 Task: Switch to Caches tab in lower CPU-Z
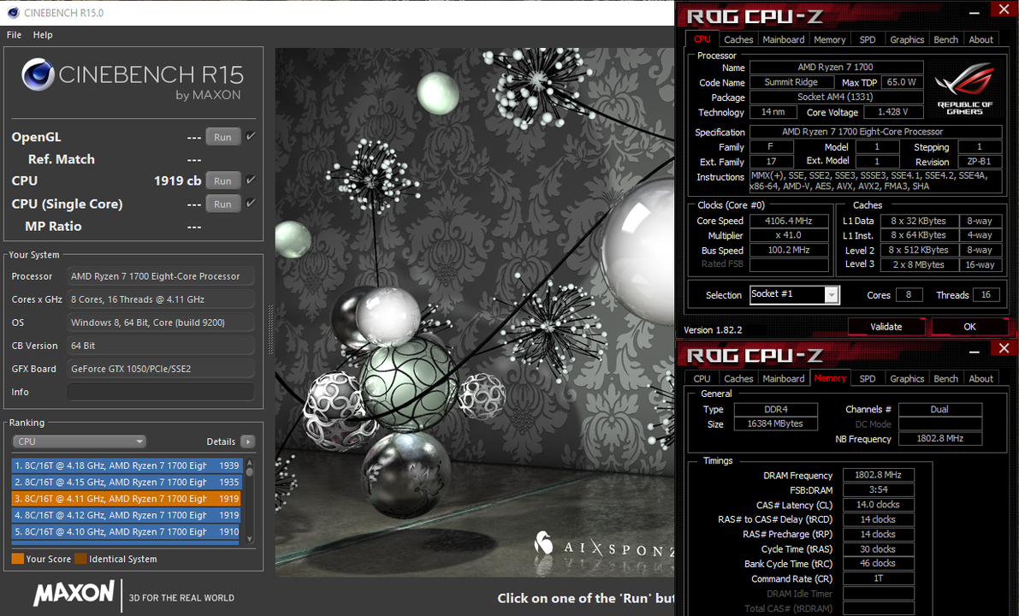pos(738,379)
